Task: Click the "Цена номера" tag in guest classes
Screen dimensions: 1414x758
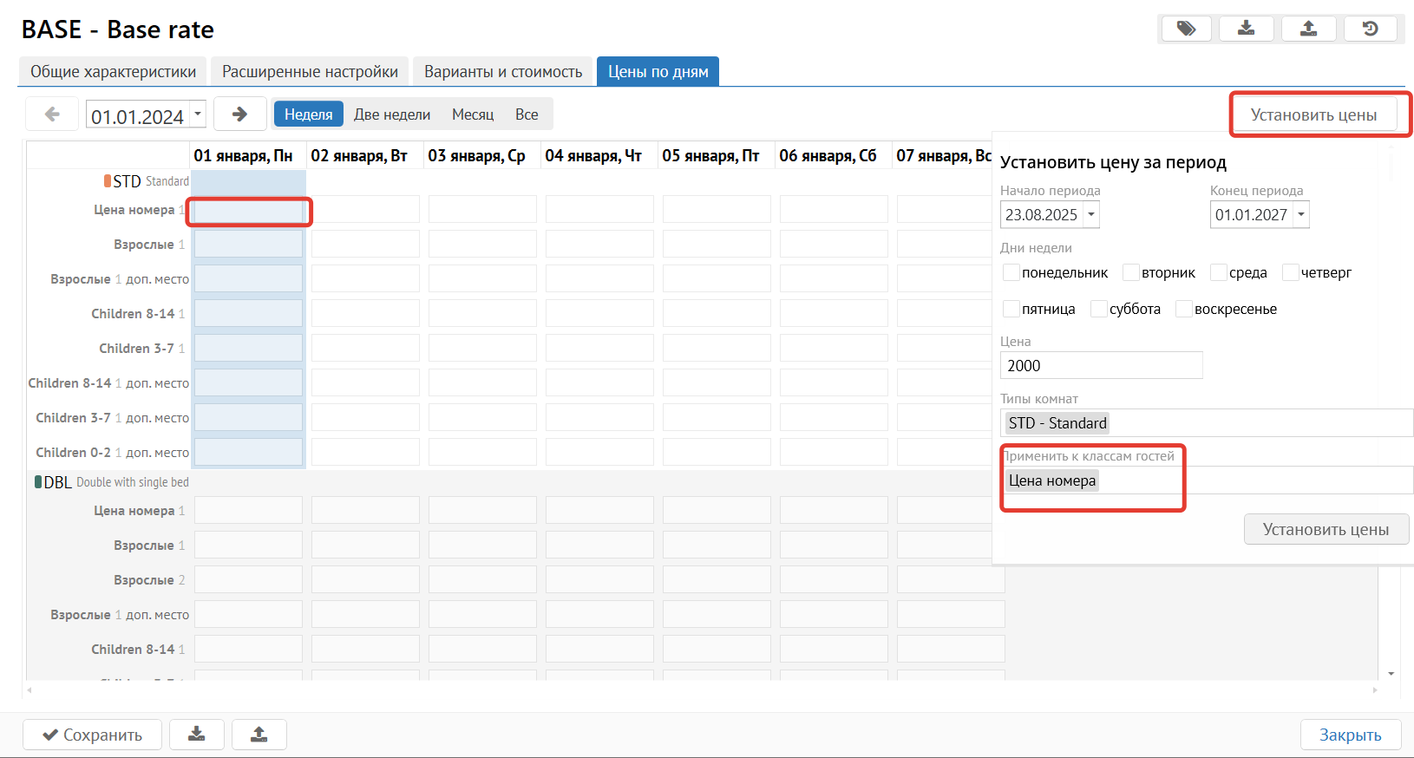Action: (1052, 480)
